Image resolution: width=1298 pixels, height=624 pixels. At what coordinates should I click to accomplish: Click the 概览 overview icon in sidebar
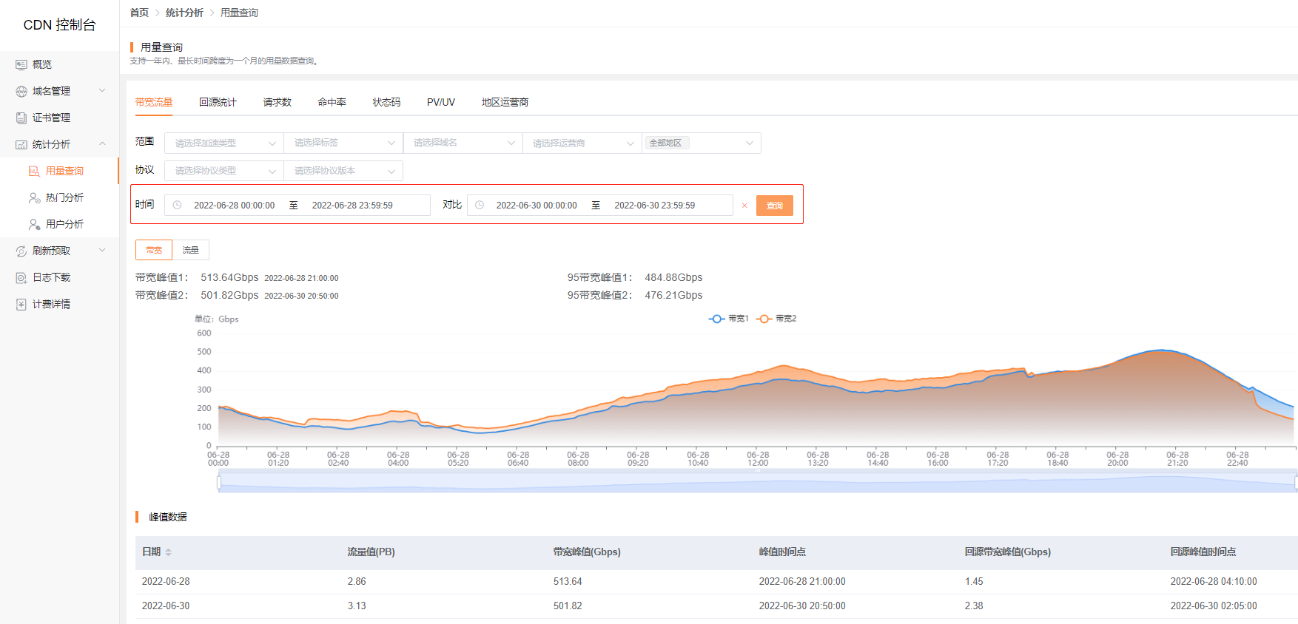click(x=21, y=65)
